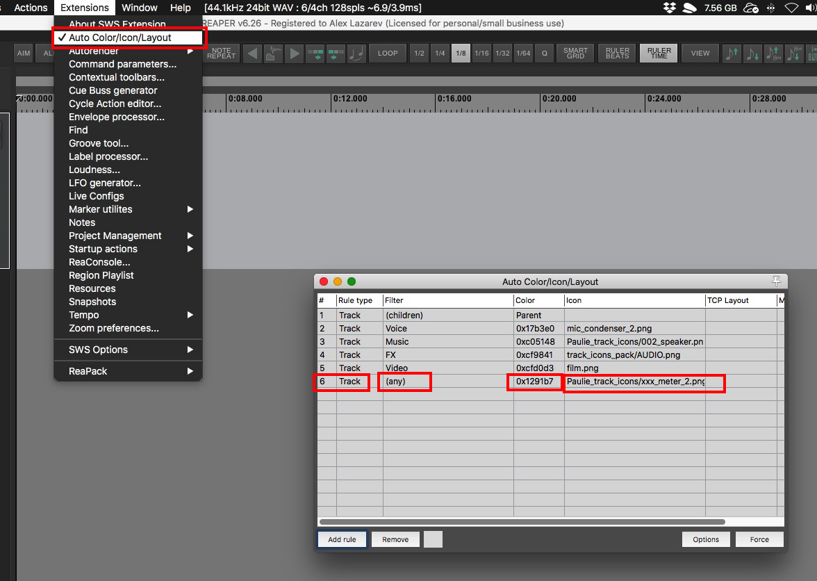
Task: Expand Marker utilites submenu
Action: coord(128,209)
